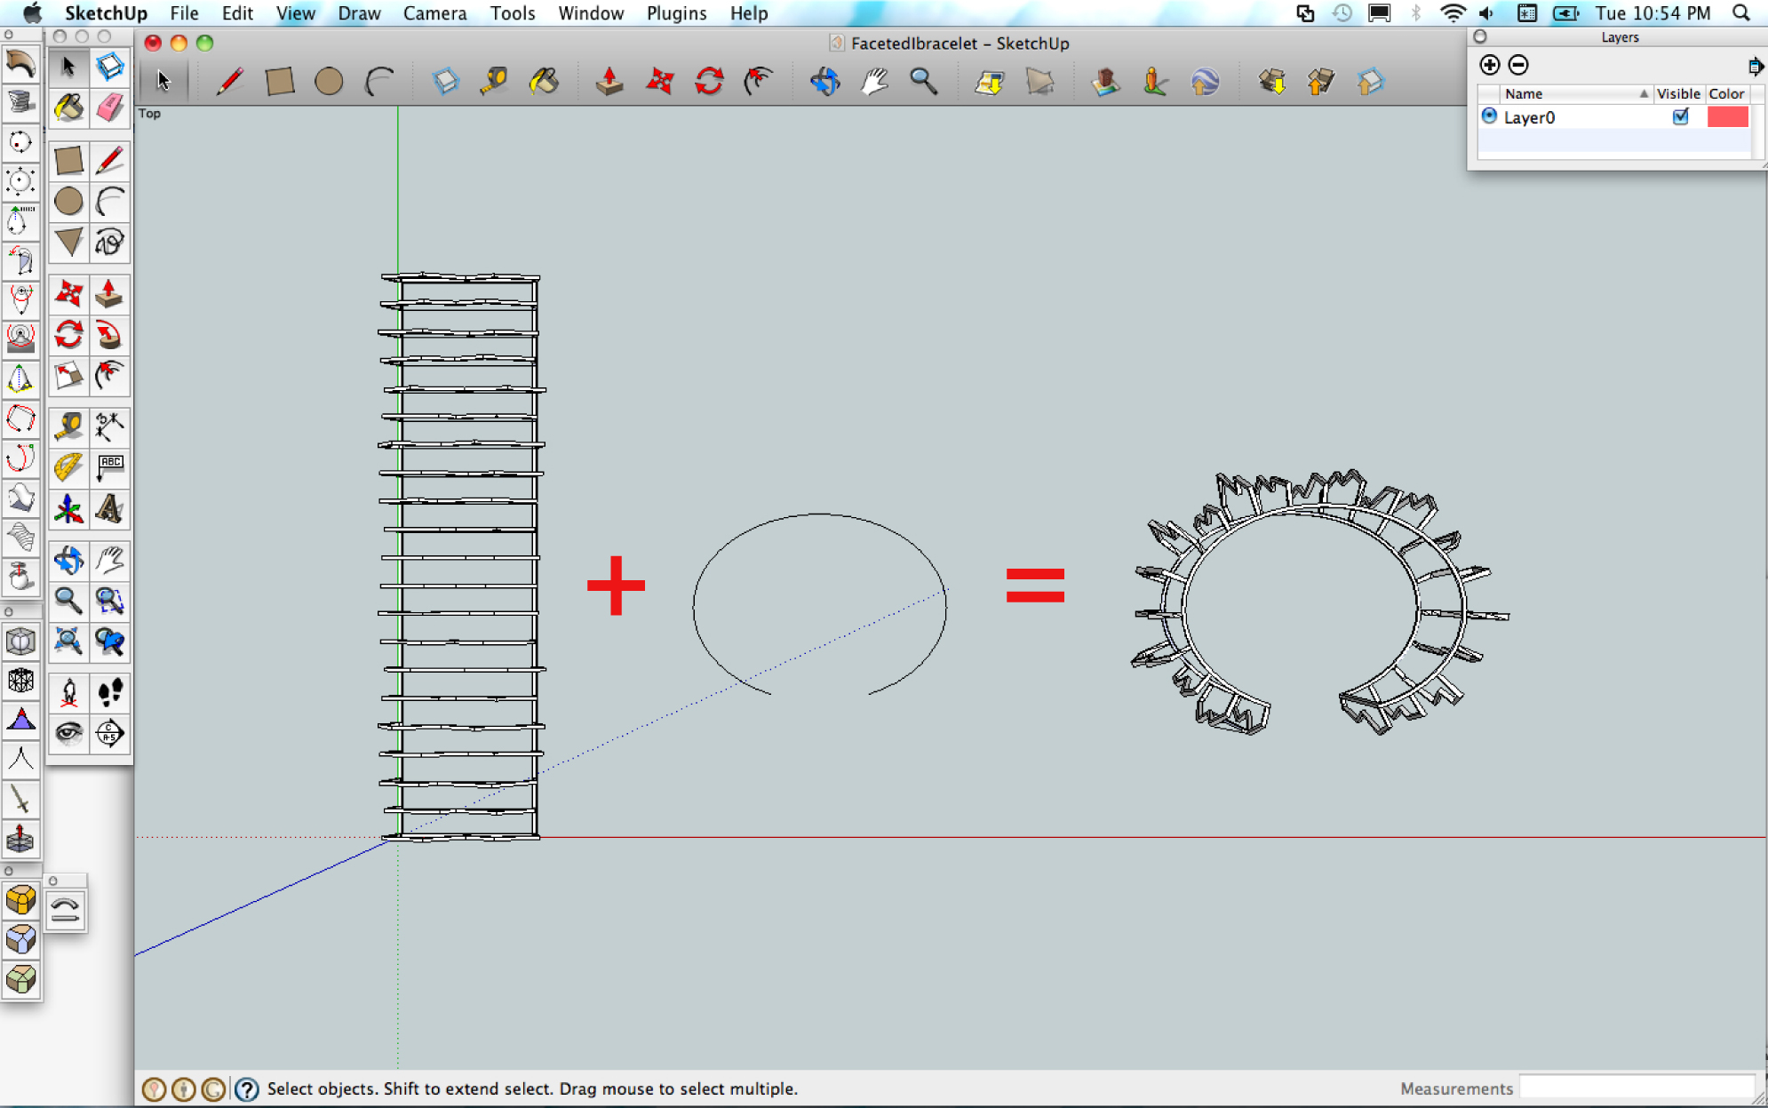Select the Walk footprints tool
1768x1108 pixels.
tap(109, 691)
